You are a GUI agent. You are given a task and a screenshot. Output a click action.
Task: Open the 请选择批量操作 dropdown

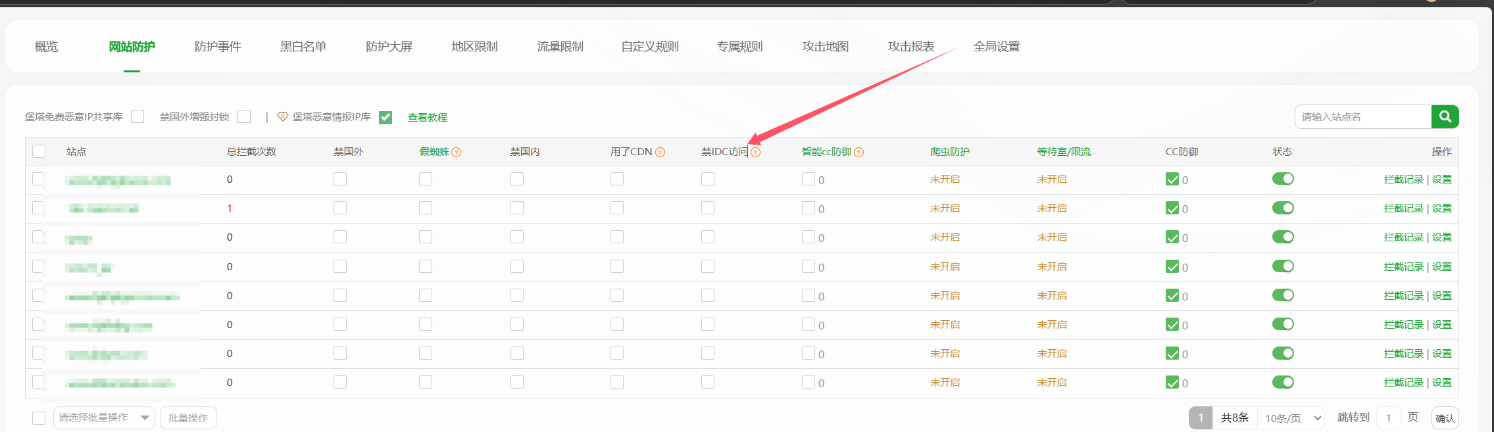click(x=104, y=418)
